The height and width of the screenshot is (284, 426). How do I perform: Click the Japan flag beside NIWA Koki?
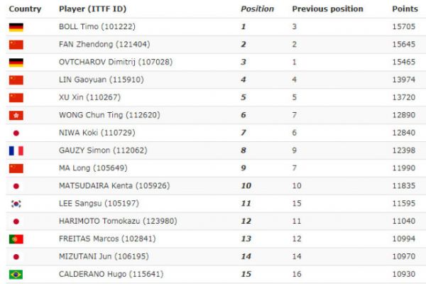pyautogui.click(x=16, y=133)
